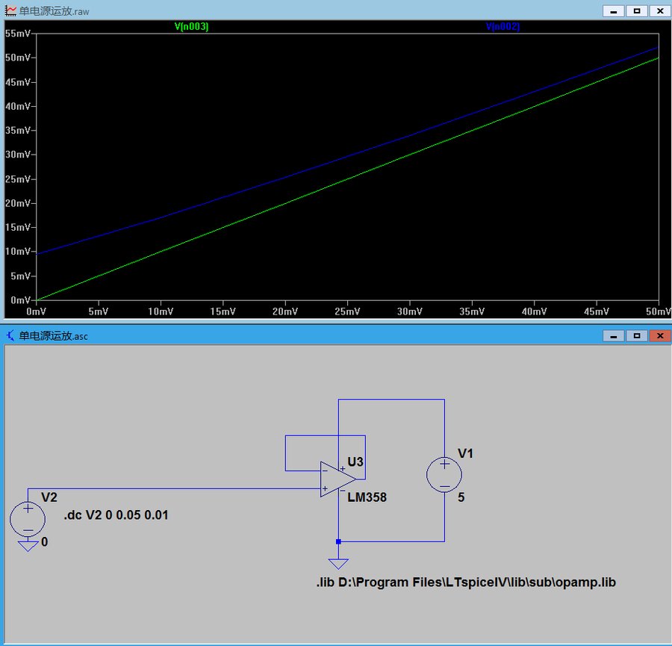
Task: Maximize the 单电源运放.raw waveform window
Action: coord(636,11)
